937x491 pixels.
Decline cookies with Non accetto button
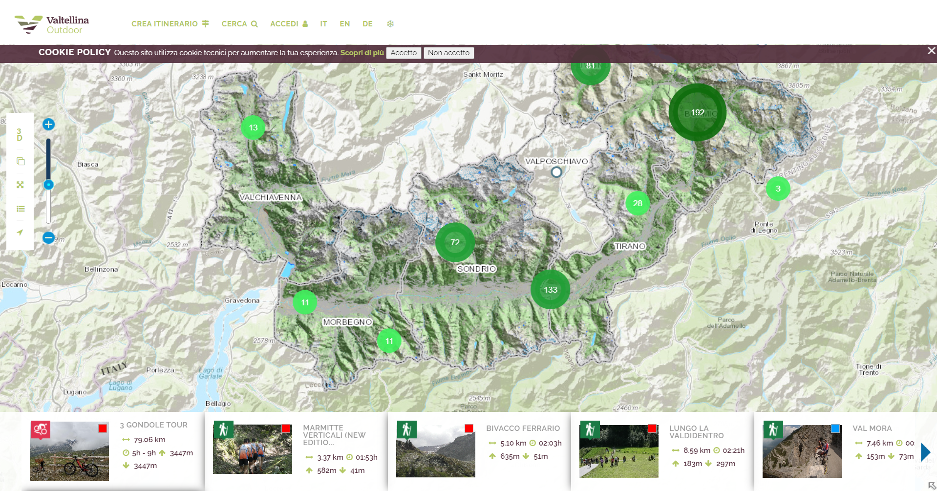pos(448,53)
